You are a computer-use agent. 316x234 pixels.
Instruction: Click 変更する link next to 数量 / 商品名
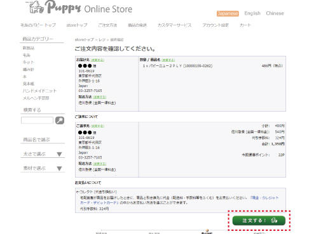(x=168, y=60)
